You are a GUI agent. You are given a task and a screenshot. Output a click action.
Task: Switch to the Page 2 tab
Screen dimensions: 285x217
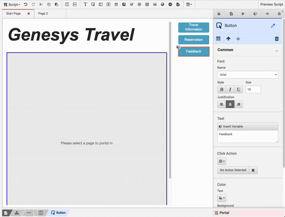[43, 14]
